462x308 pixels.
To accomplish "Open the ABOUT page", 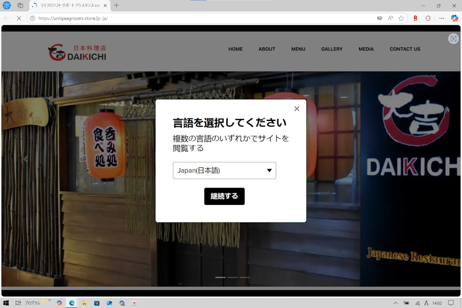I will 267,49.
